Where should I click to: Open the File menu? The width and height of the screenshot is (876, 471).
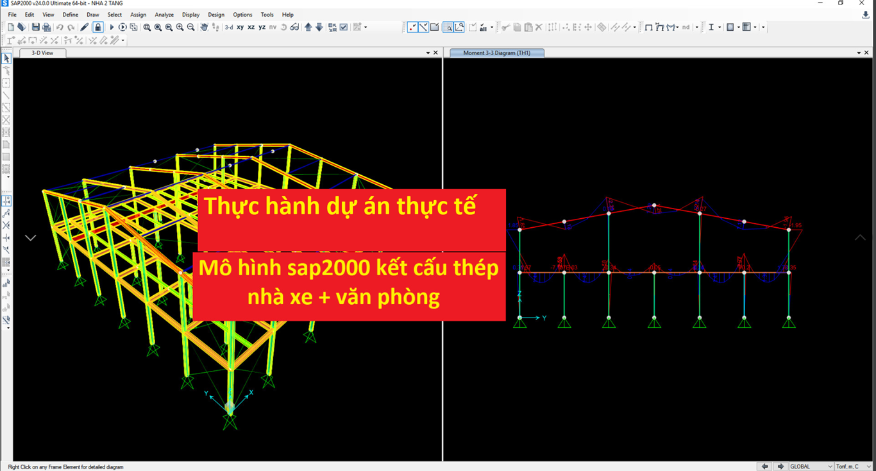pyautogui.click(x=12, y=14)
